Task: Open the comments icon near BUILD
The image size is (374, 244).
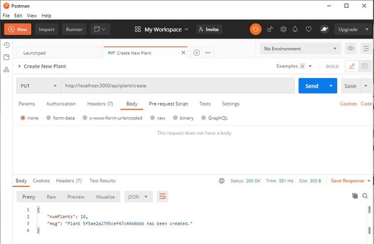Action: (365, 66)
